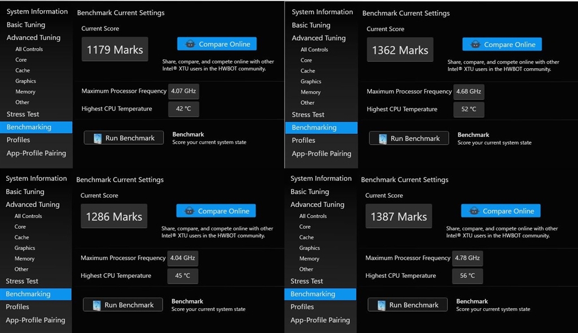Open Profiles in the bottom-left panel sidebar
The height and width of the screenshot is (333, 578).
click(17, 307)
